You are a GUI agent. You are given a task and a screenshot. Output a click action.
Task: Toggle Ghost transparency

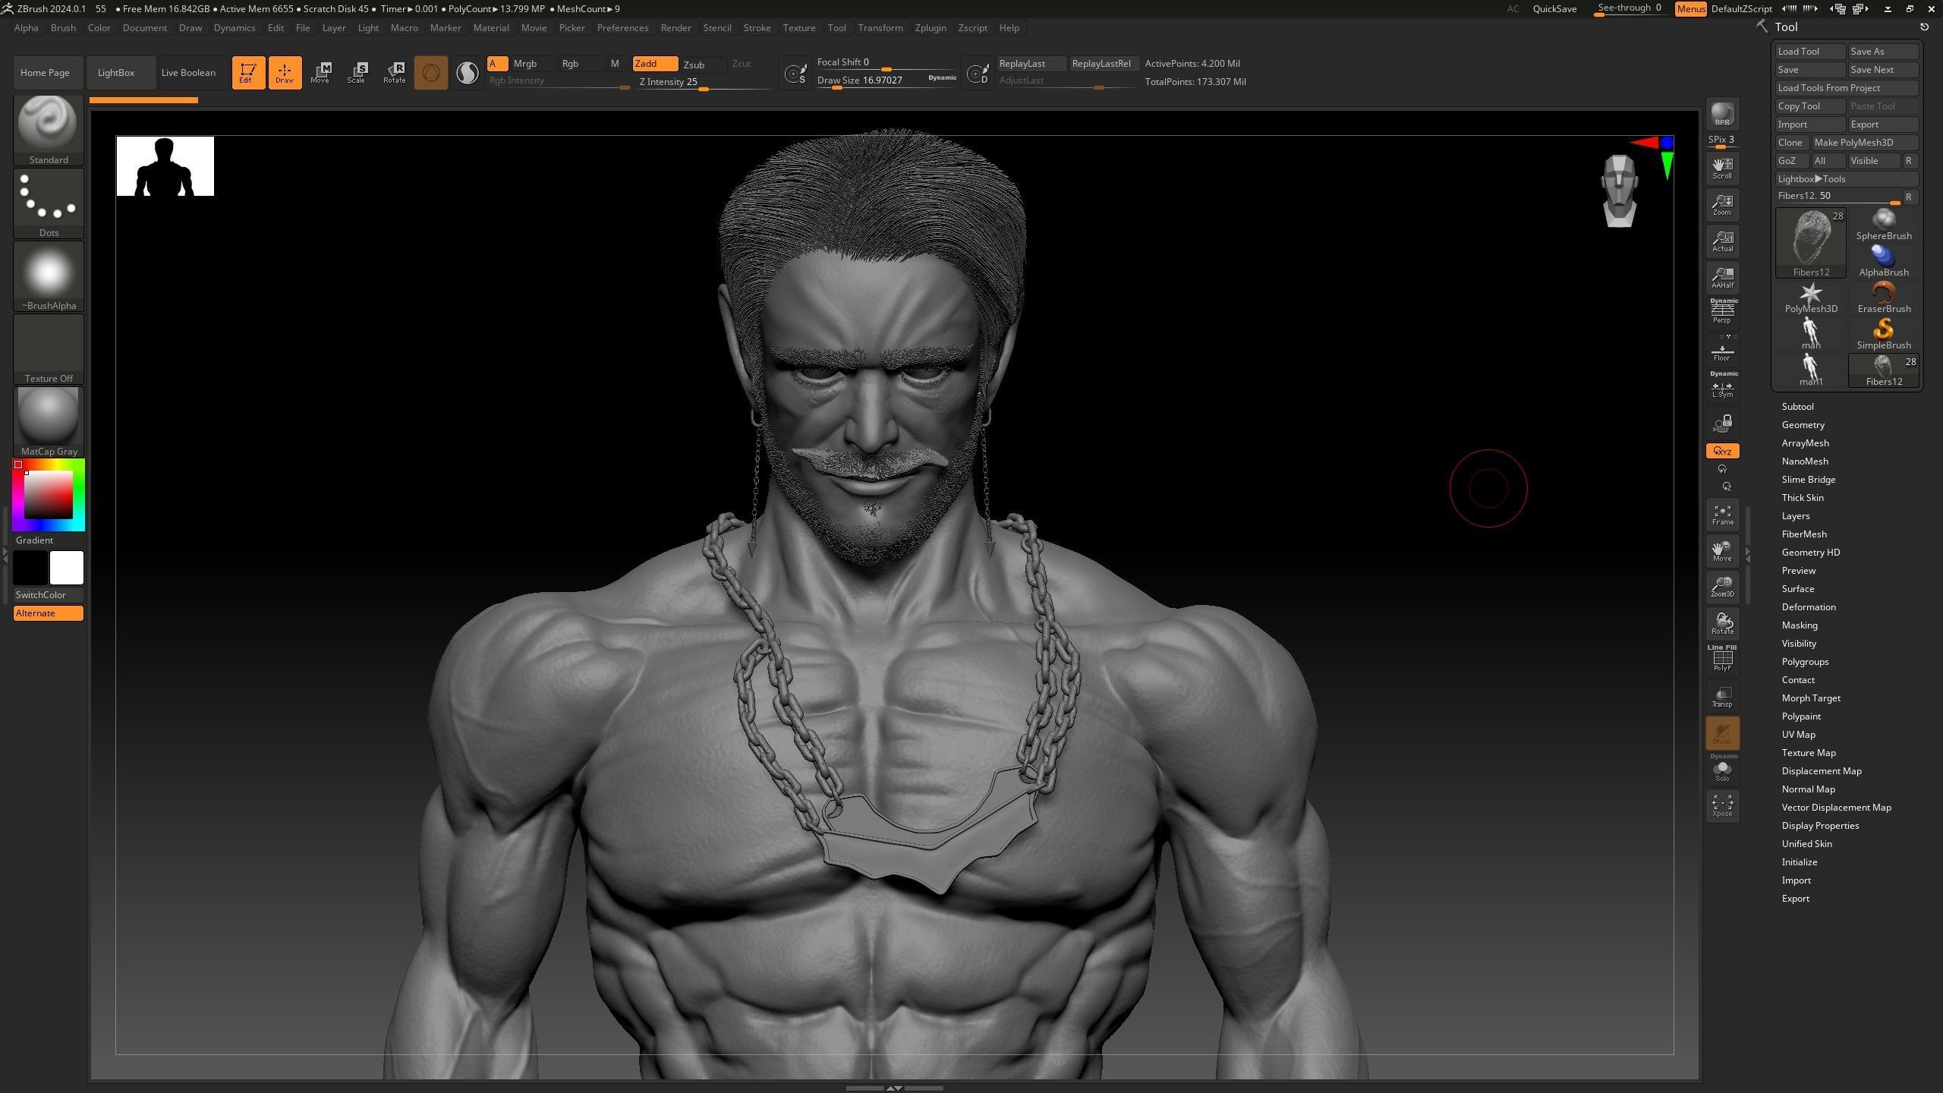point(1722,733)
